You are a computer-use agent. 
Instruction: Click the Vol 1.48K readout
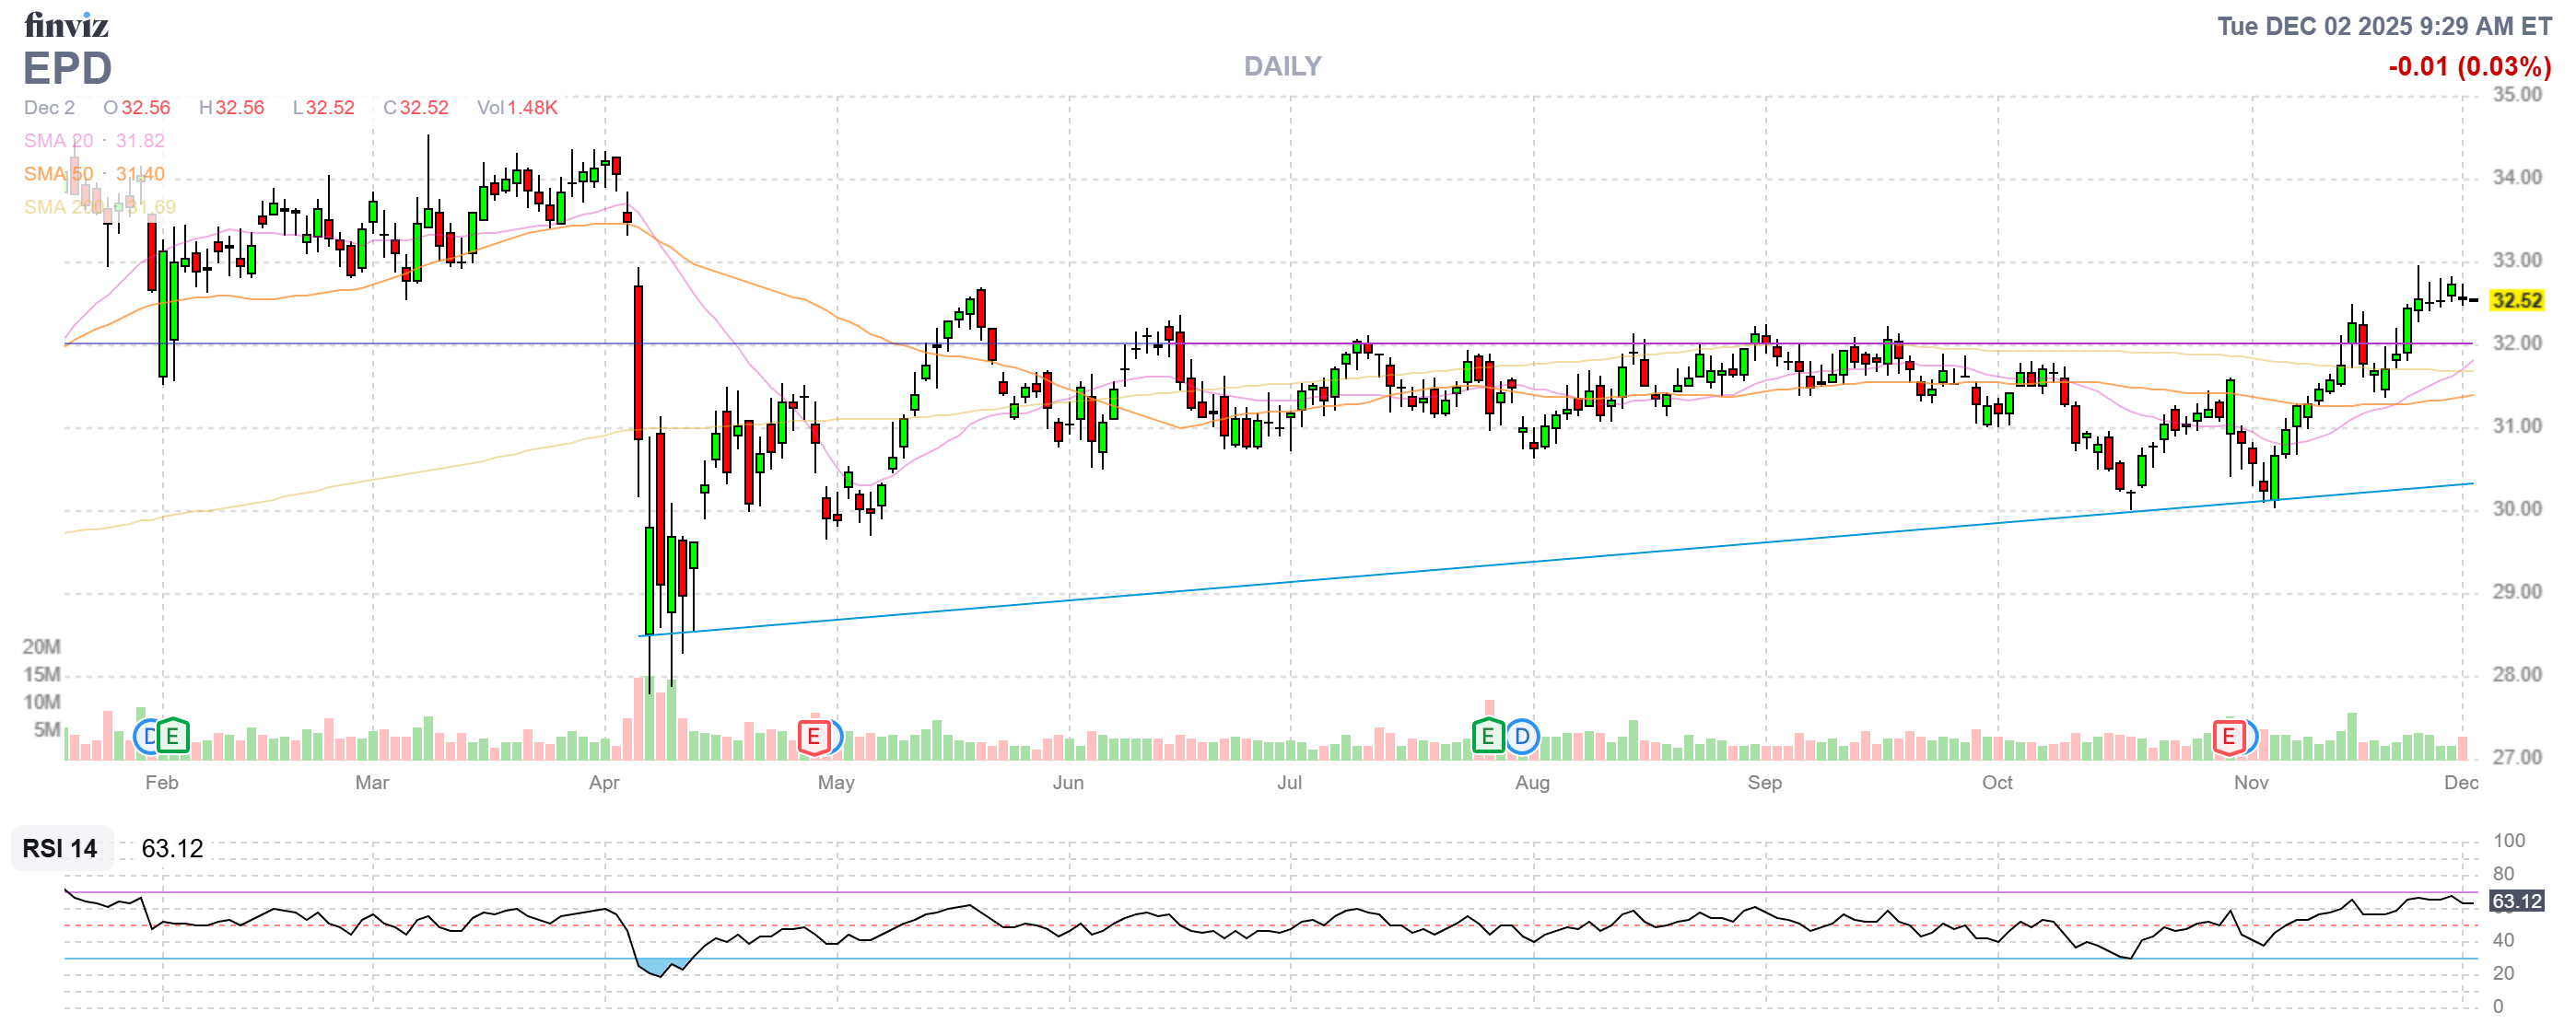[516, 108]
